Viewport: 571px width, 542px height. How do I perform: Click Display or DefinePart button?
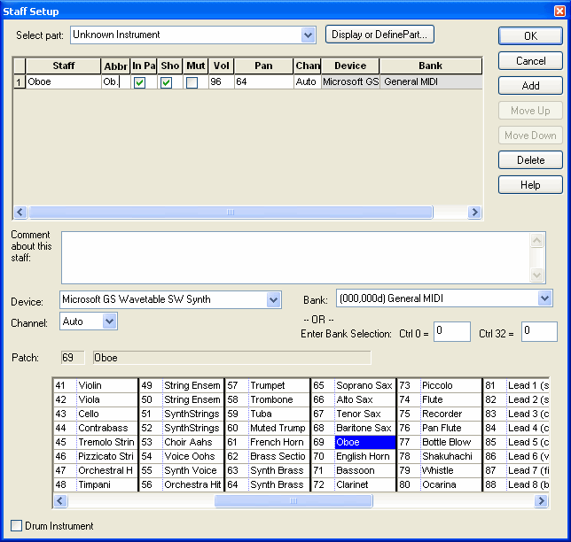(379, 35)
